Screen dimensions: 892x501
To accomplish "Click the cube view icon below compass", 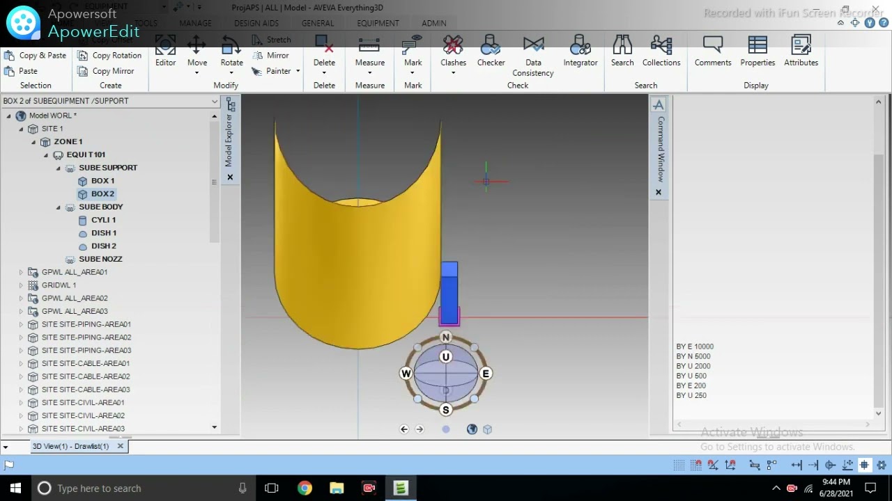I will point(487,429).
